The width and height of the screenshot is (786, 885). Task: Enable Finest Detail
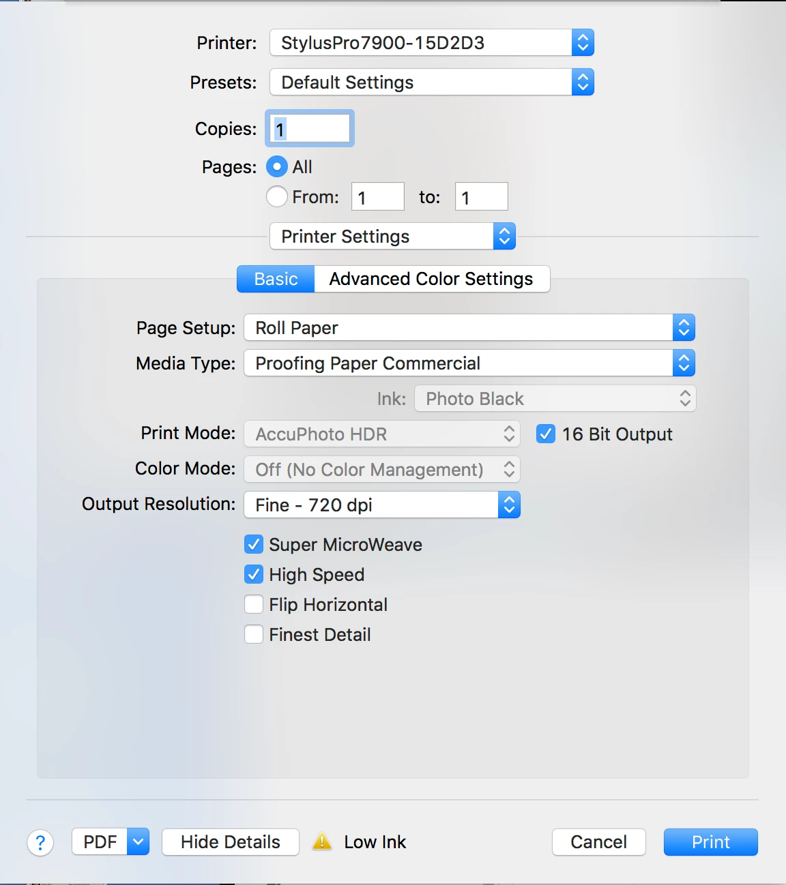tap(253, 634)
